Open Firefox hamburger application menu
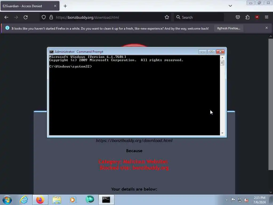Image resolution: width=273 pixels, height=205 pixels. [x=267, y=17]
